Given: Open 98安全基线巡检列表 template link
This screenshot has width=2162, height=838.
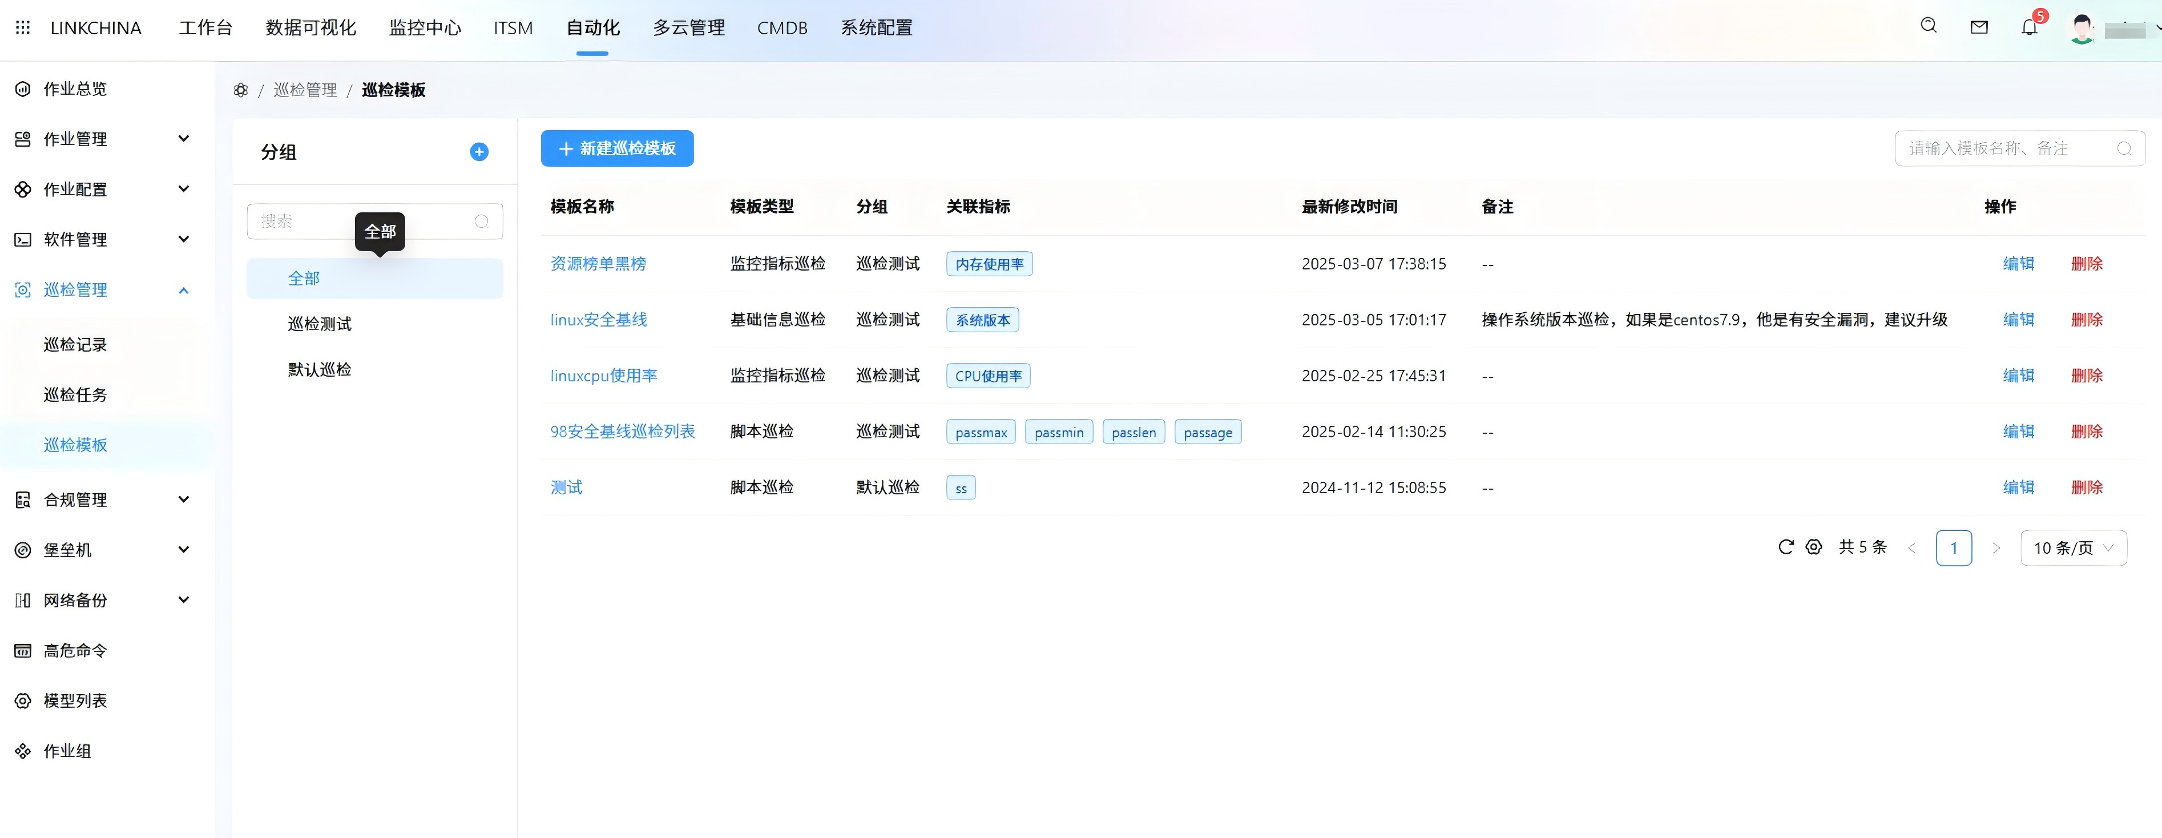Looking at the screenshot, I should point(622,432).
